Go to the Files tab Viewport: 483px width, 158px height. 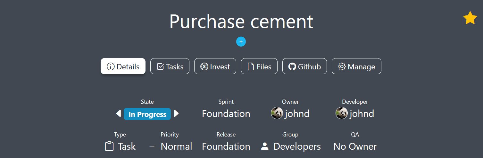pos(259,66)
